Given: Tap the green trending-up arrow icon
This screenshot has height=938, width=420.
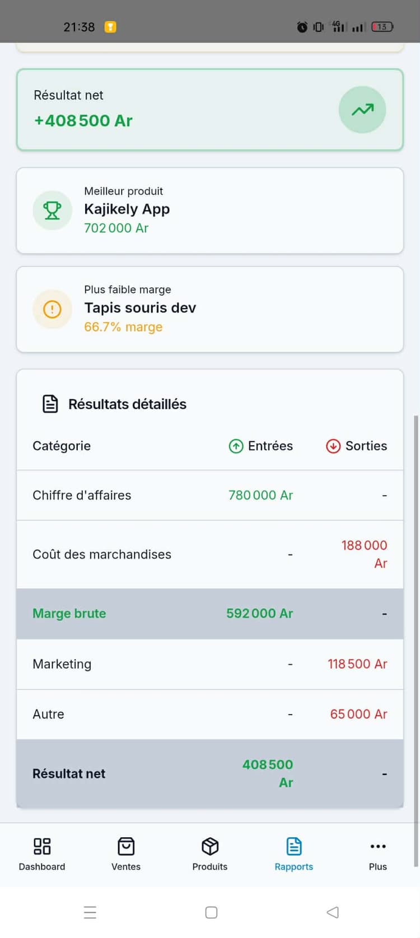Looking at the screenshot, I should click(x=362, y=110).
